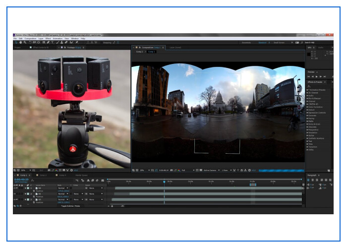Switch to the Comp 2 timeline tab

(43, 175)
